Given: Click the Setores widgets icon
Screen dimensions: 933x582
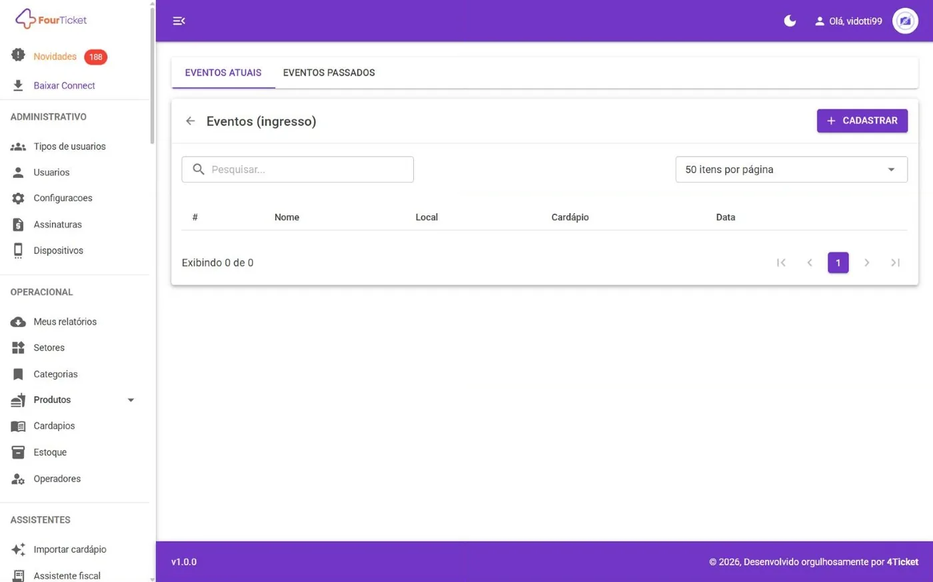Looking at the screenshot, I should click(18, 348).
